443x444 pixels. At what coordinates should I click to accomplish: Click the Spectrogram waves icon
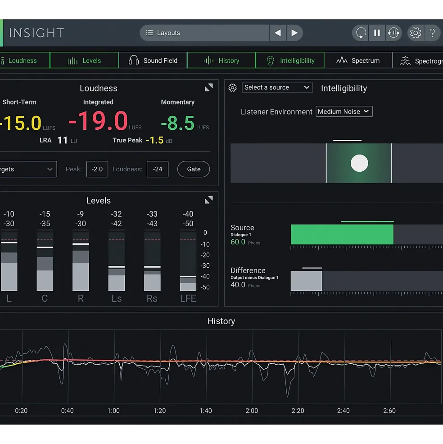405,60
